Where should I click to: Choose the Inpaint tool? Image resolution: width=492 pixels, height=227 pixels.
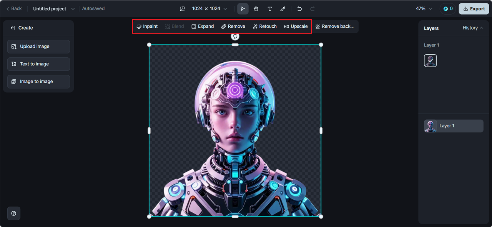(x=147, y=27)
